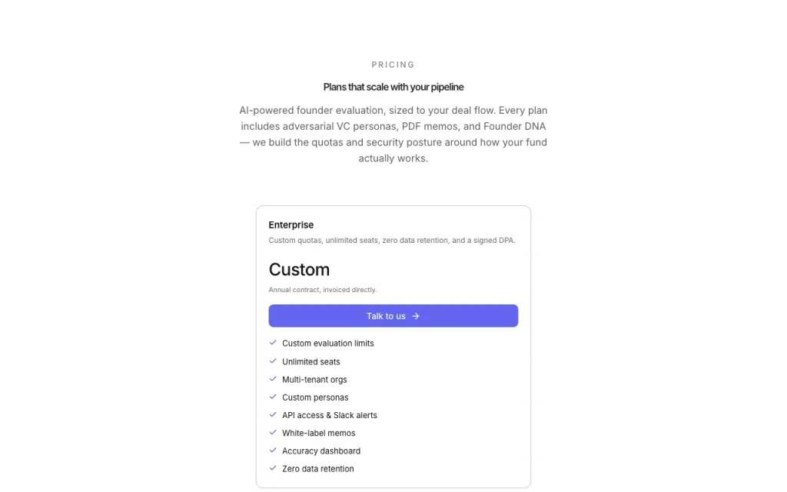Click 'Annual contract, invoiced directly' note
This screenshot has width=787, height=492.
coord(323,290)
